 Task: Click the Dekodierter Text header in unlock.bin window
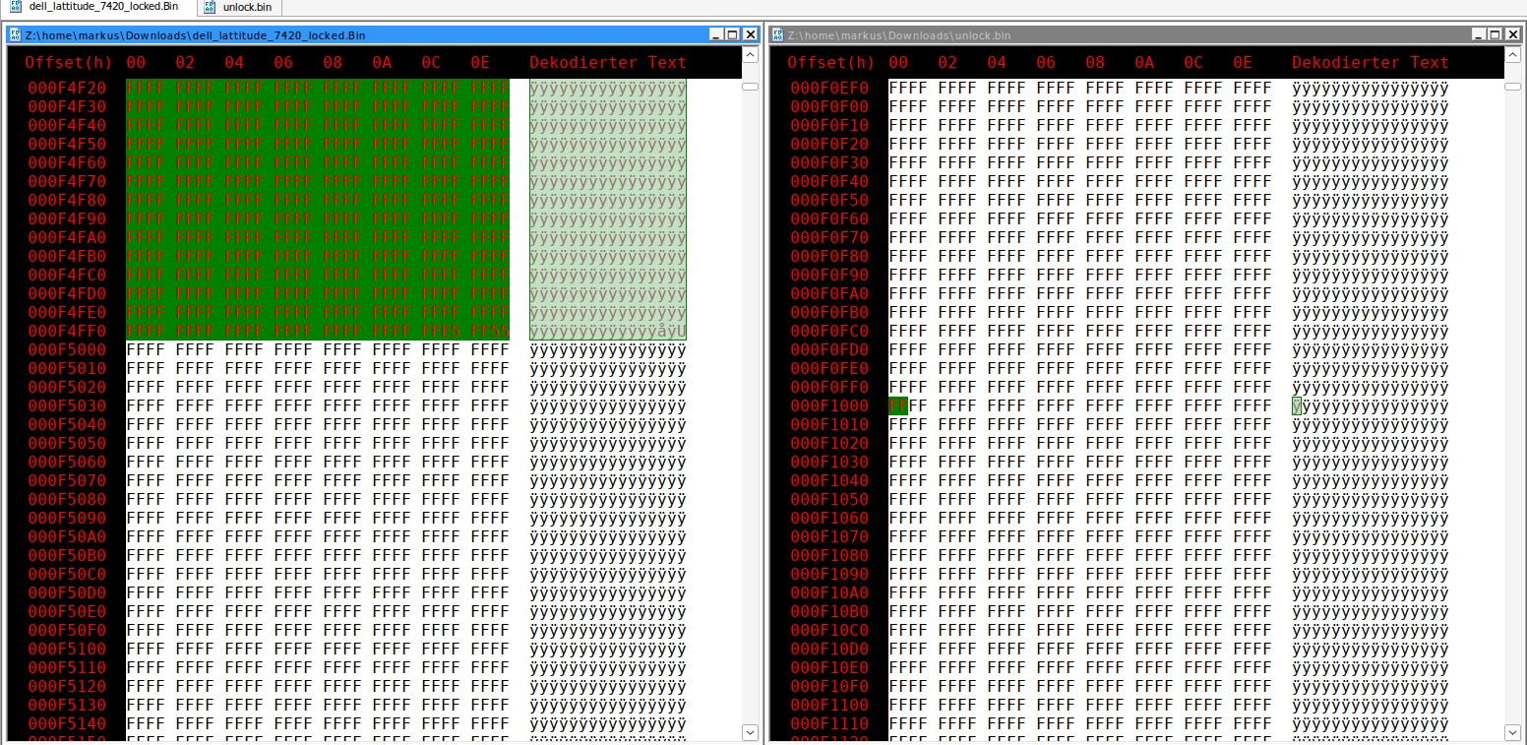coord(1371,63)
